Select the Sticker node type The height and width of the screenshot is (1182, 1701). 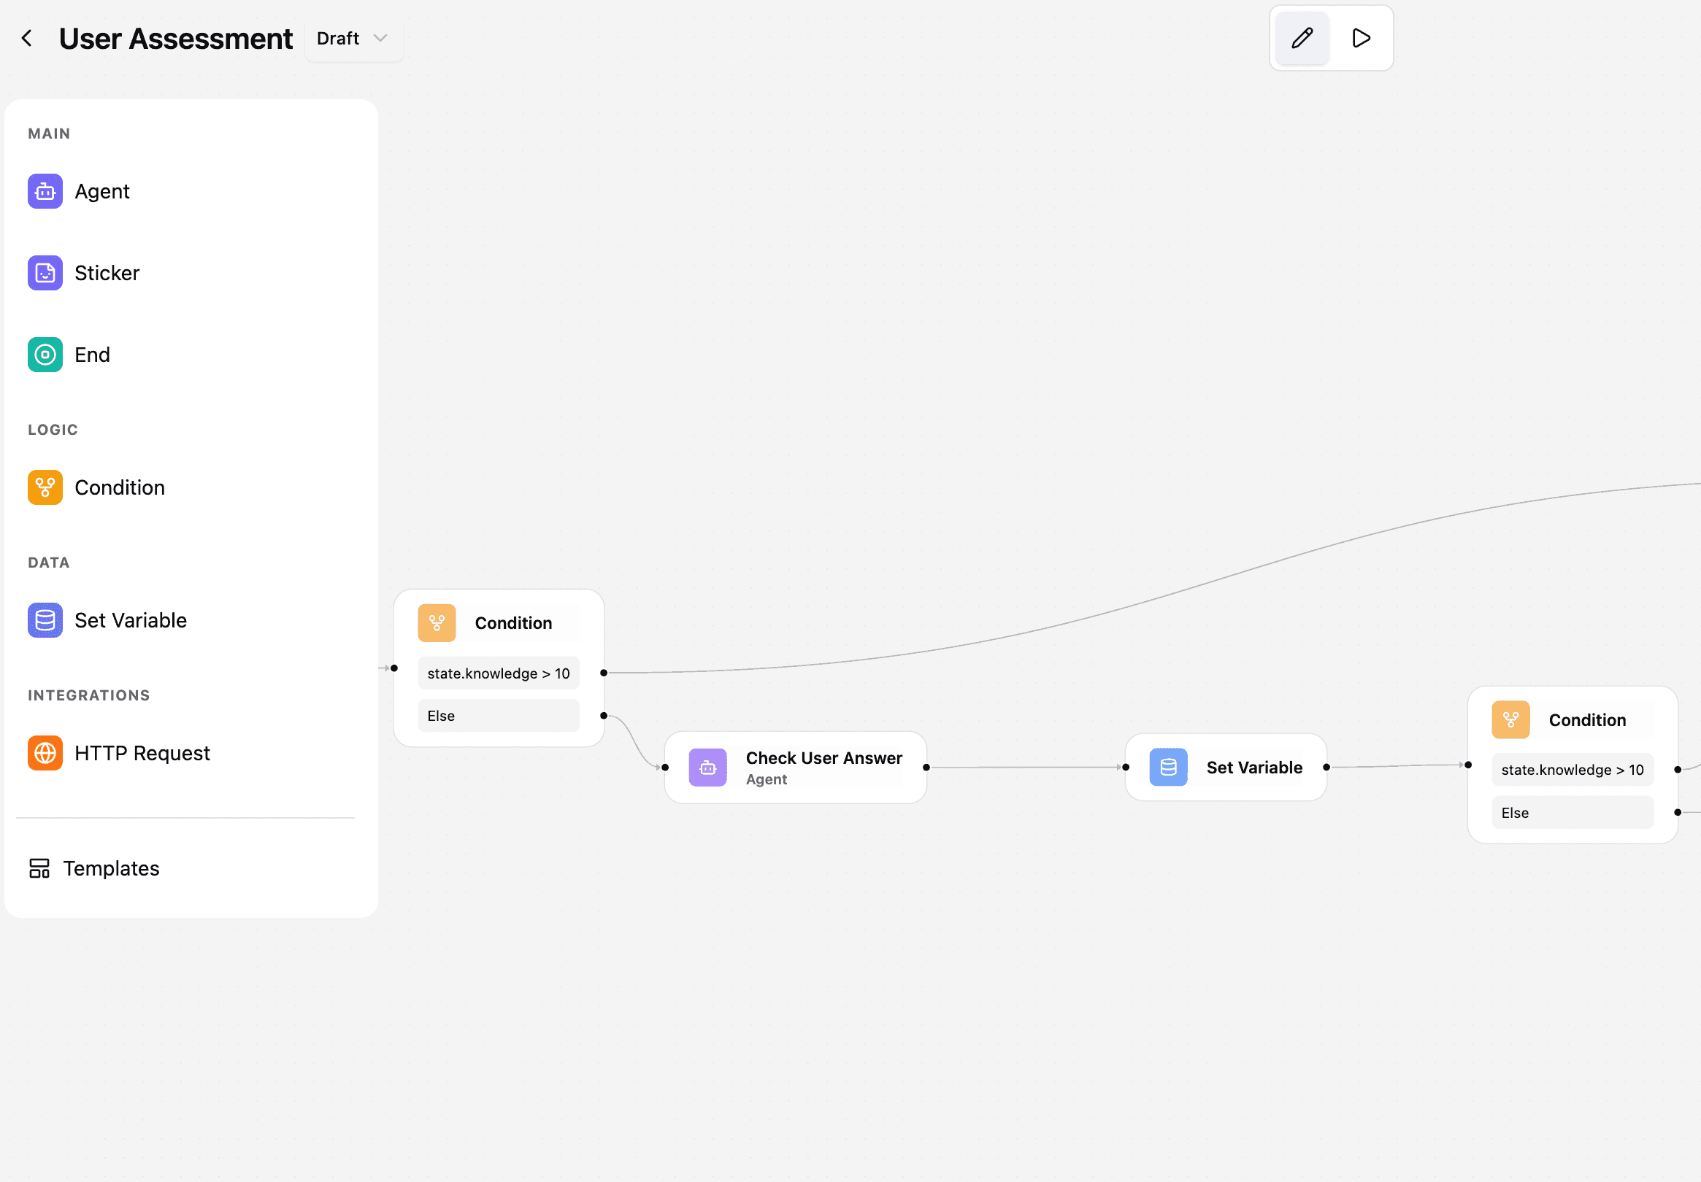coord(107,273)
